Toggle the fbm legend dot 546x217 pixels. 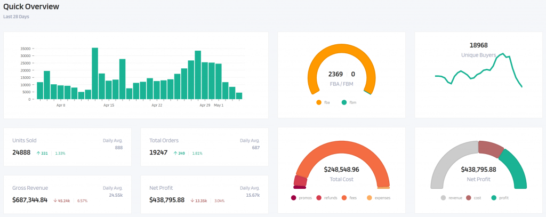pos(344,102)
